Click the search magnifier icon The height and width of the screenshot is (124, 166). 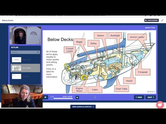coord(38,52)
